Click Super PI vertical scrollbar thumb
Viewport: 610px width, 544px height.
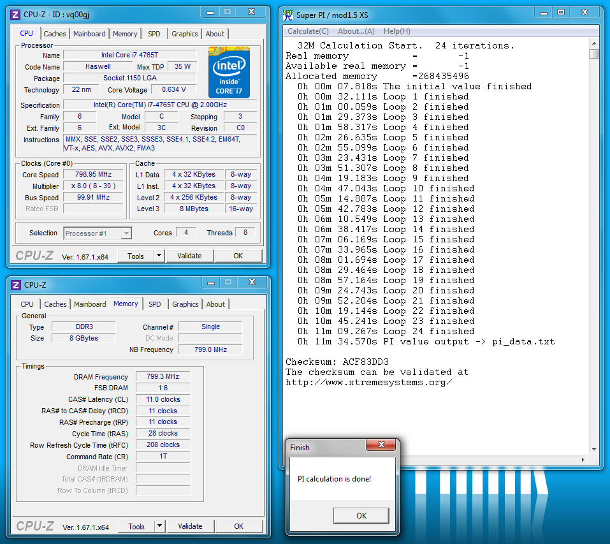593,54
